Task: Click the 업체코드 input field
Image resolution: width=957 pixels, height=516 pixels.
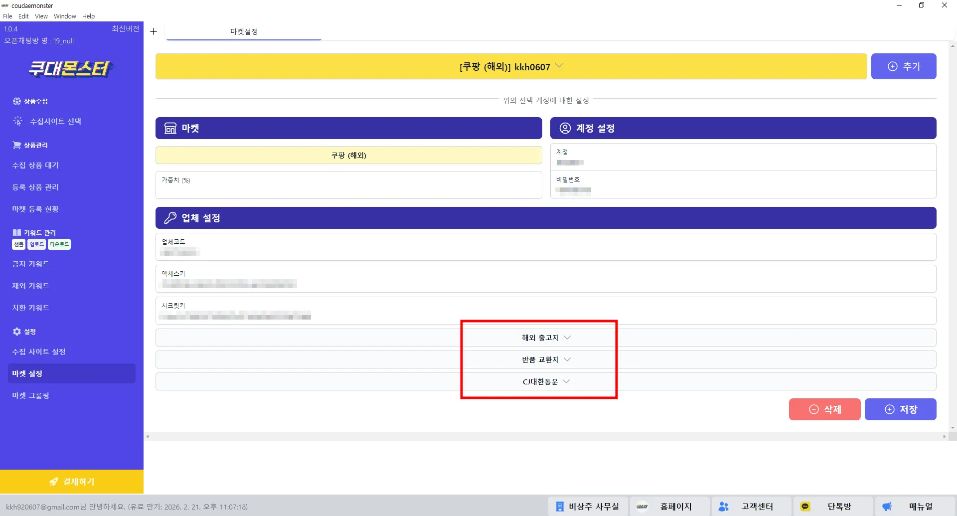Action: click(546, 247)
